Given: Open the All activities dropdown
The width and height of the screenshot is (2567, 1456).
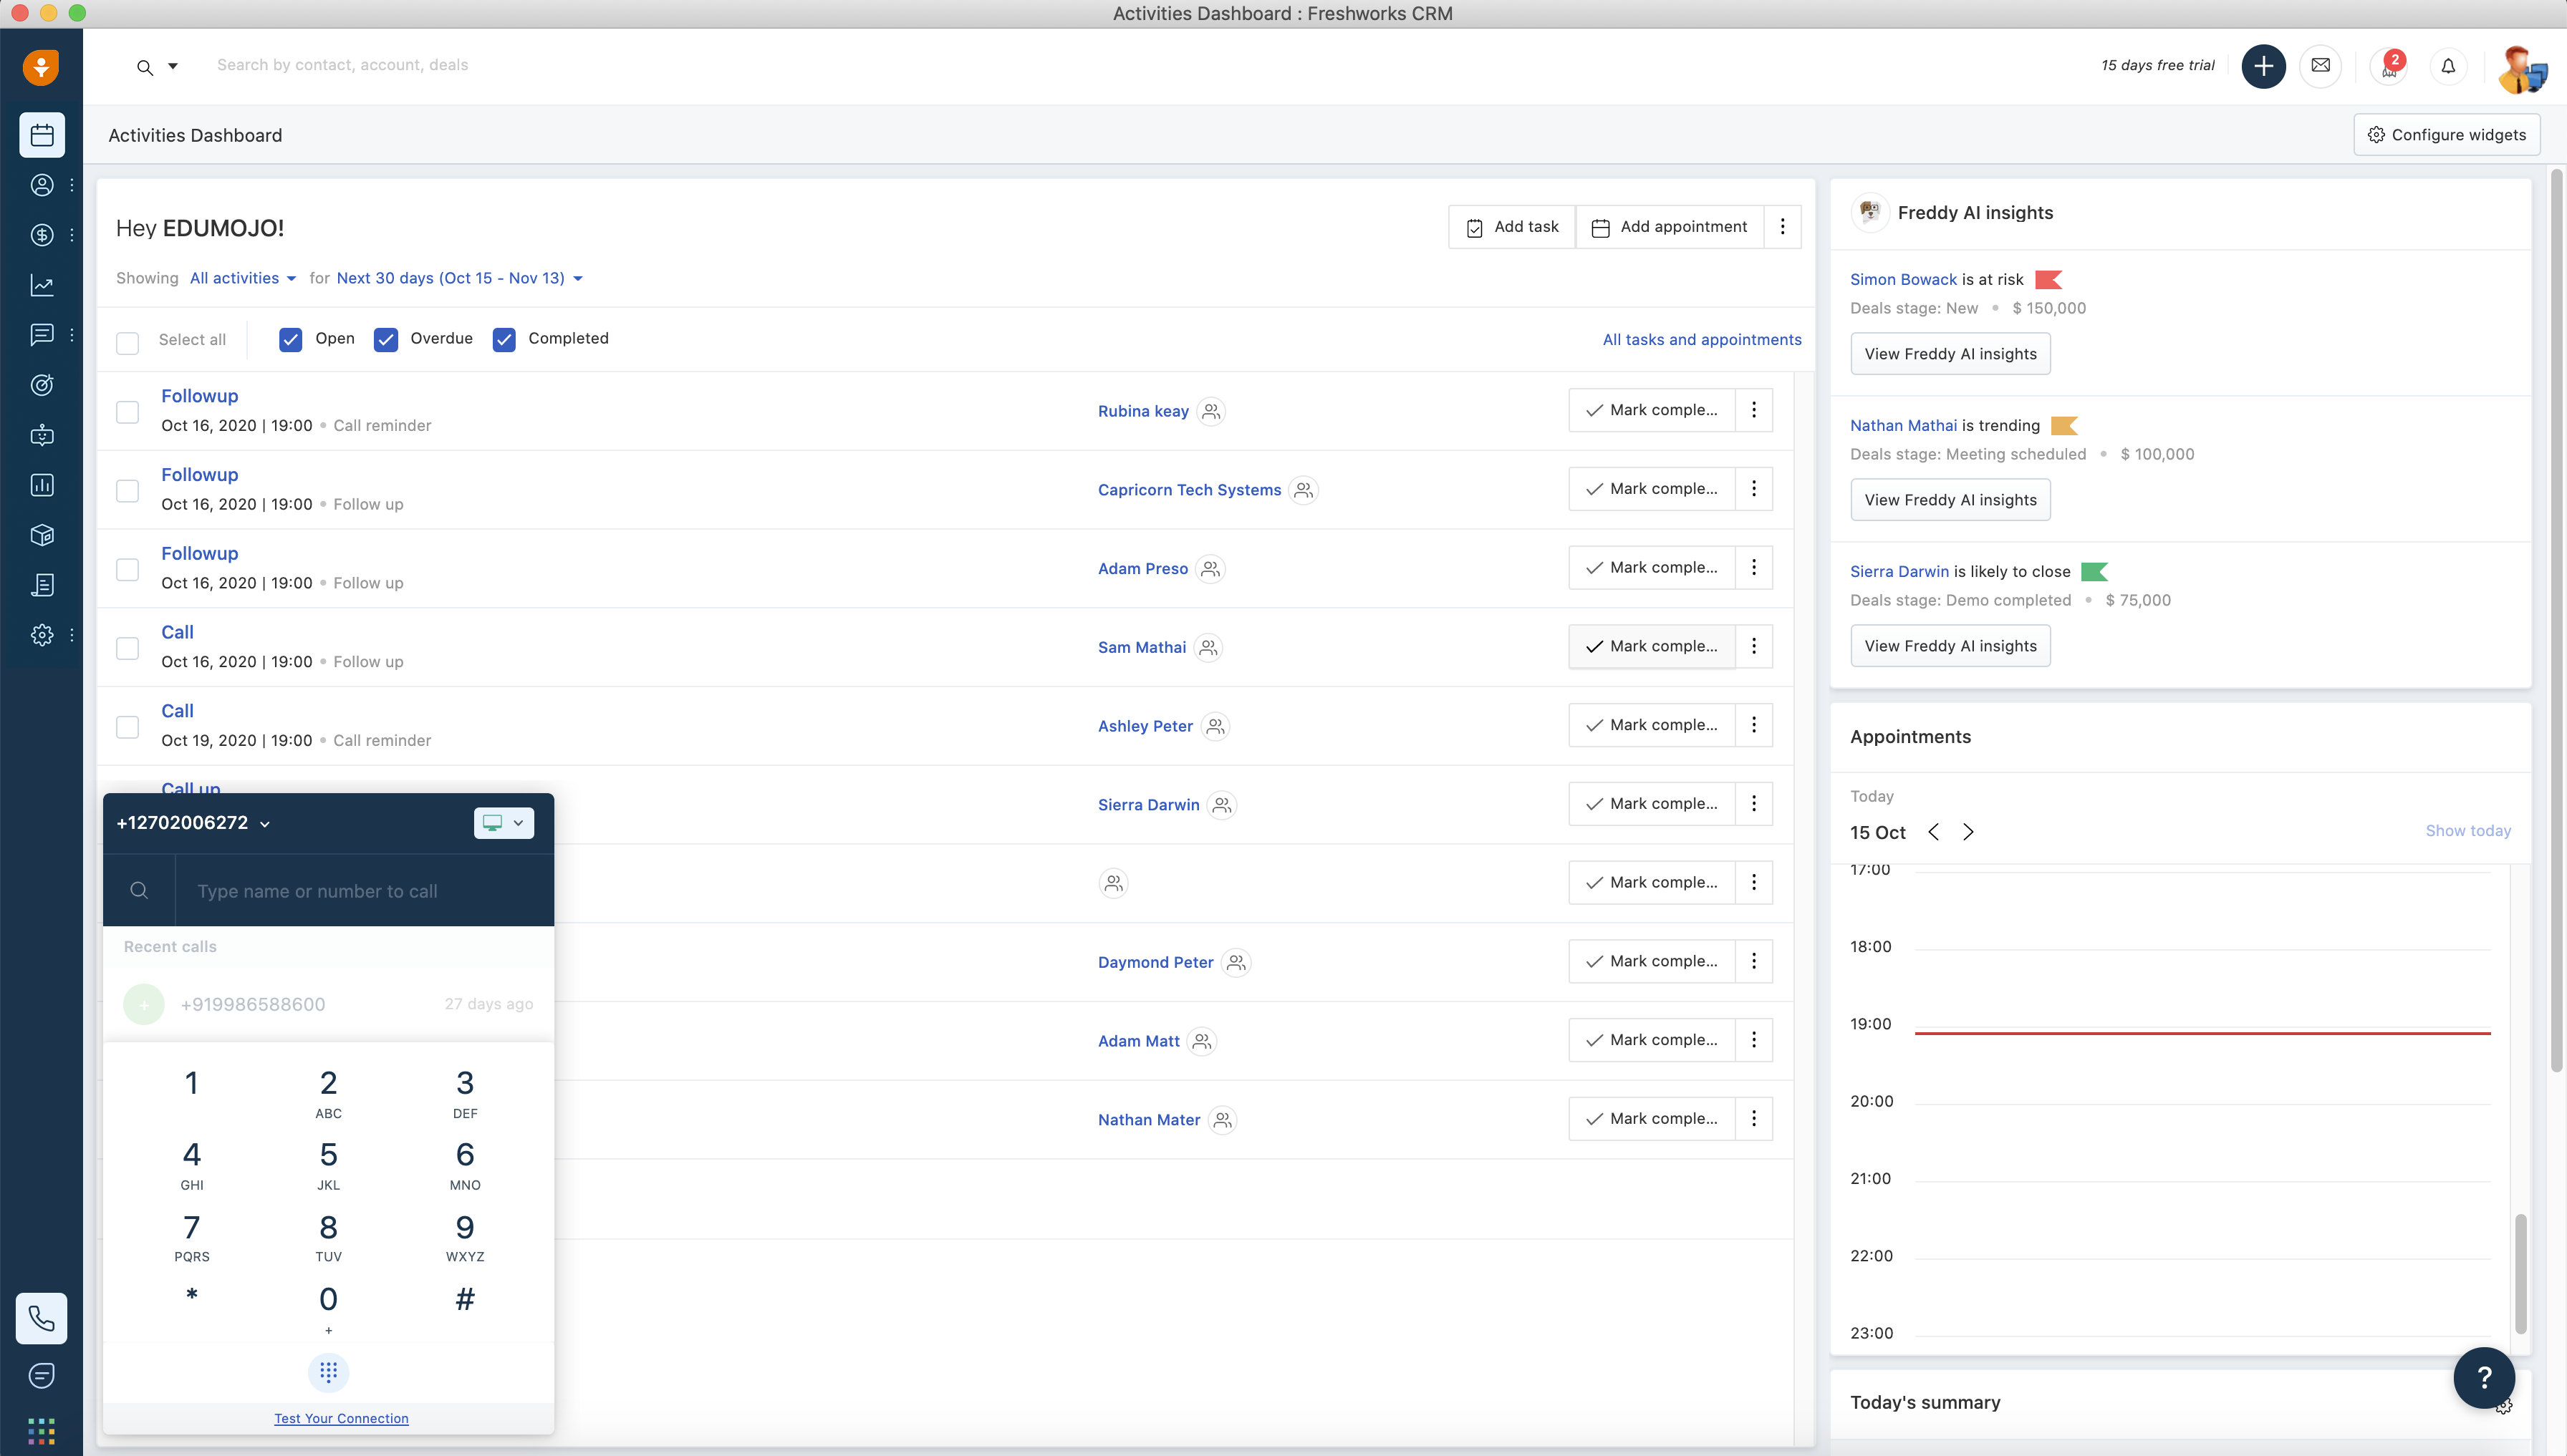Looking at the screenshot, I should [241, 278].
